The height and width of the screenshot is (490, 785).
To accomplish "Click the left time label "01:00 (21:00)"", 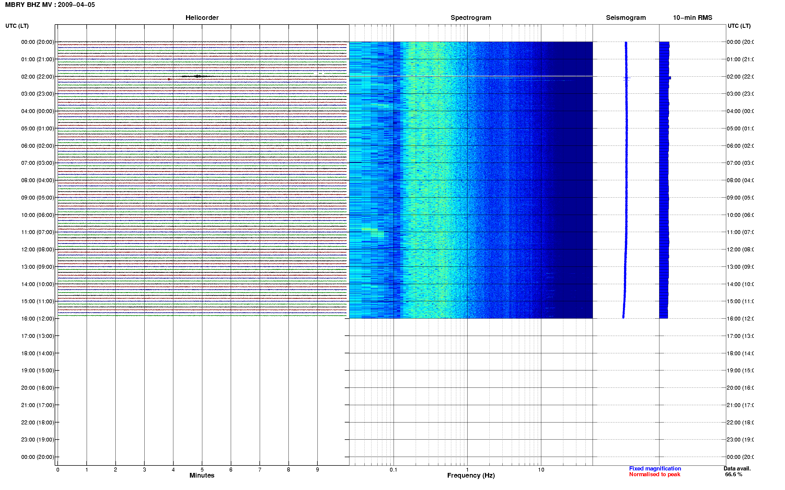I will tap(38, 59).
